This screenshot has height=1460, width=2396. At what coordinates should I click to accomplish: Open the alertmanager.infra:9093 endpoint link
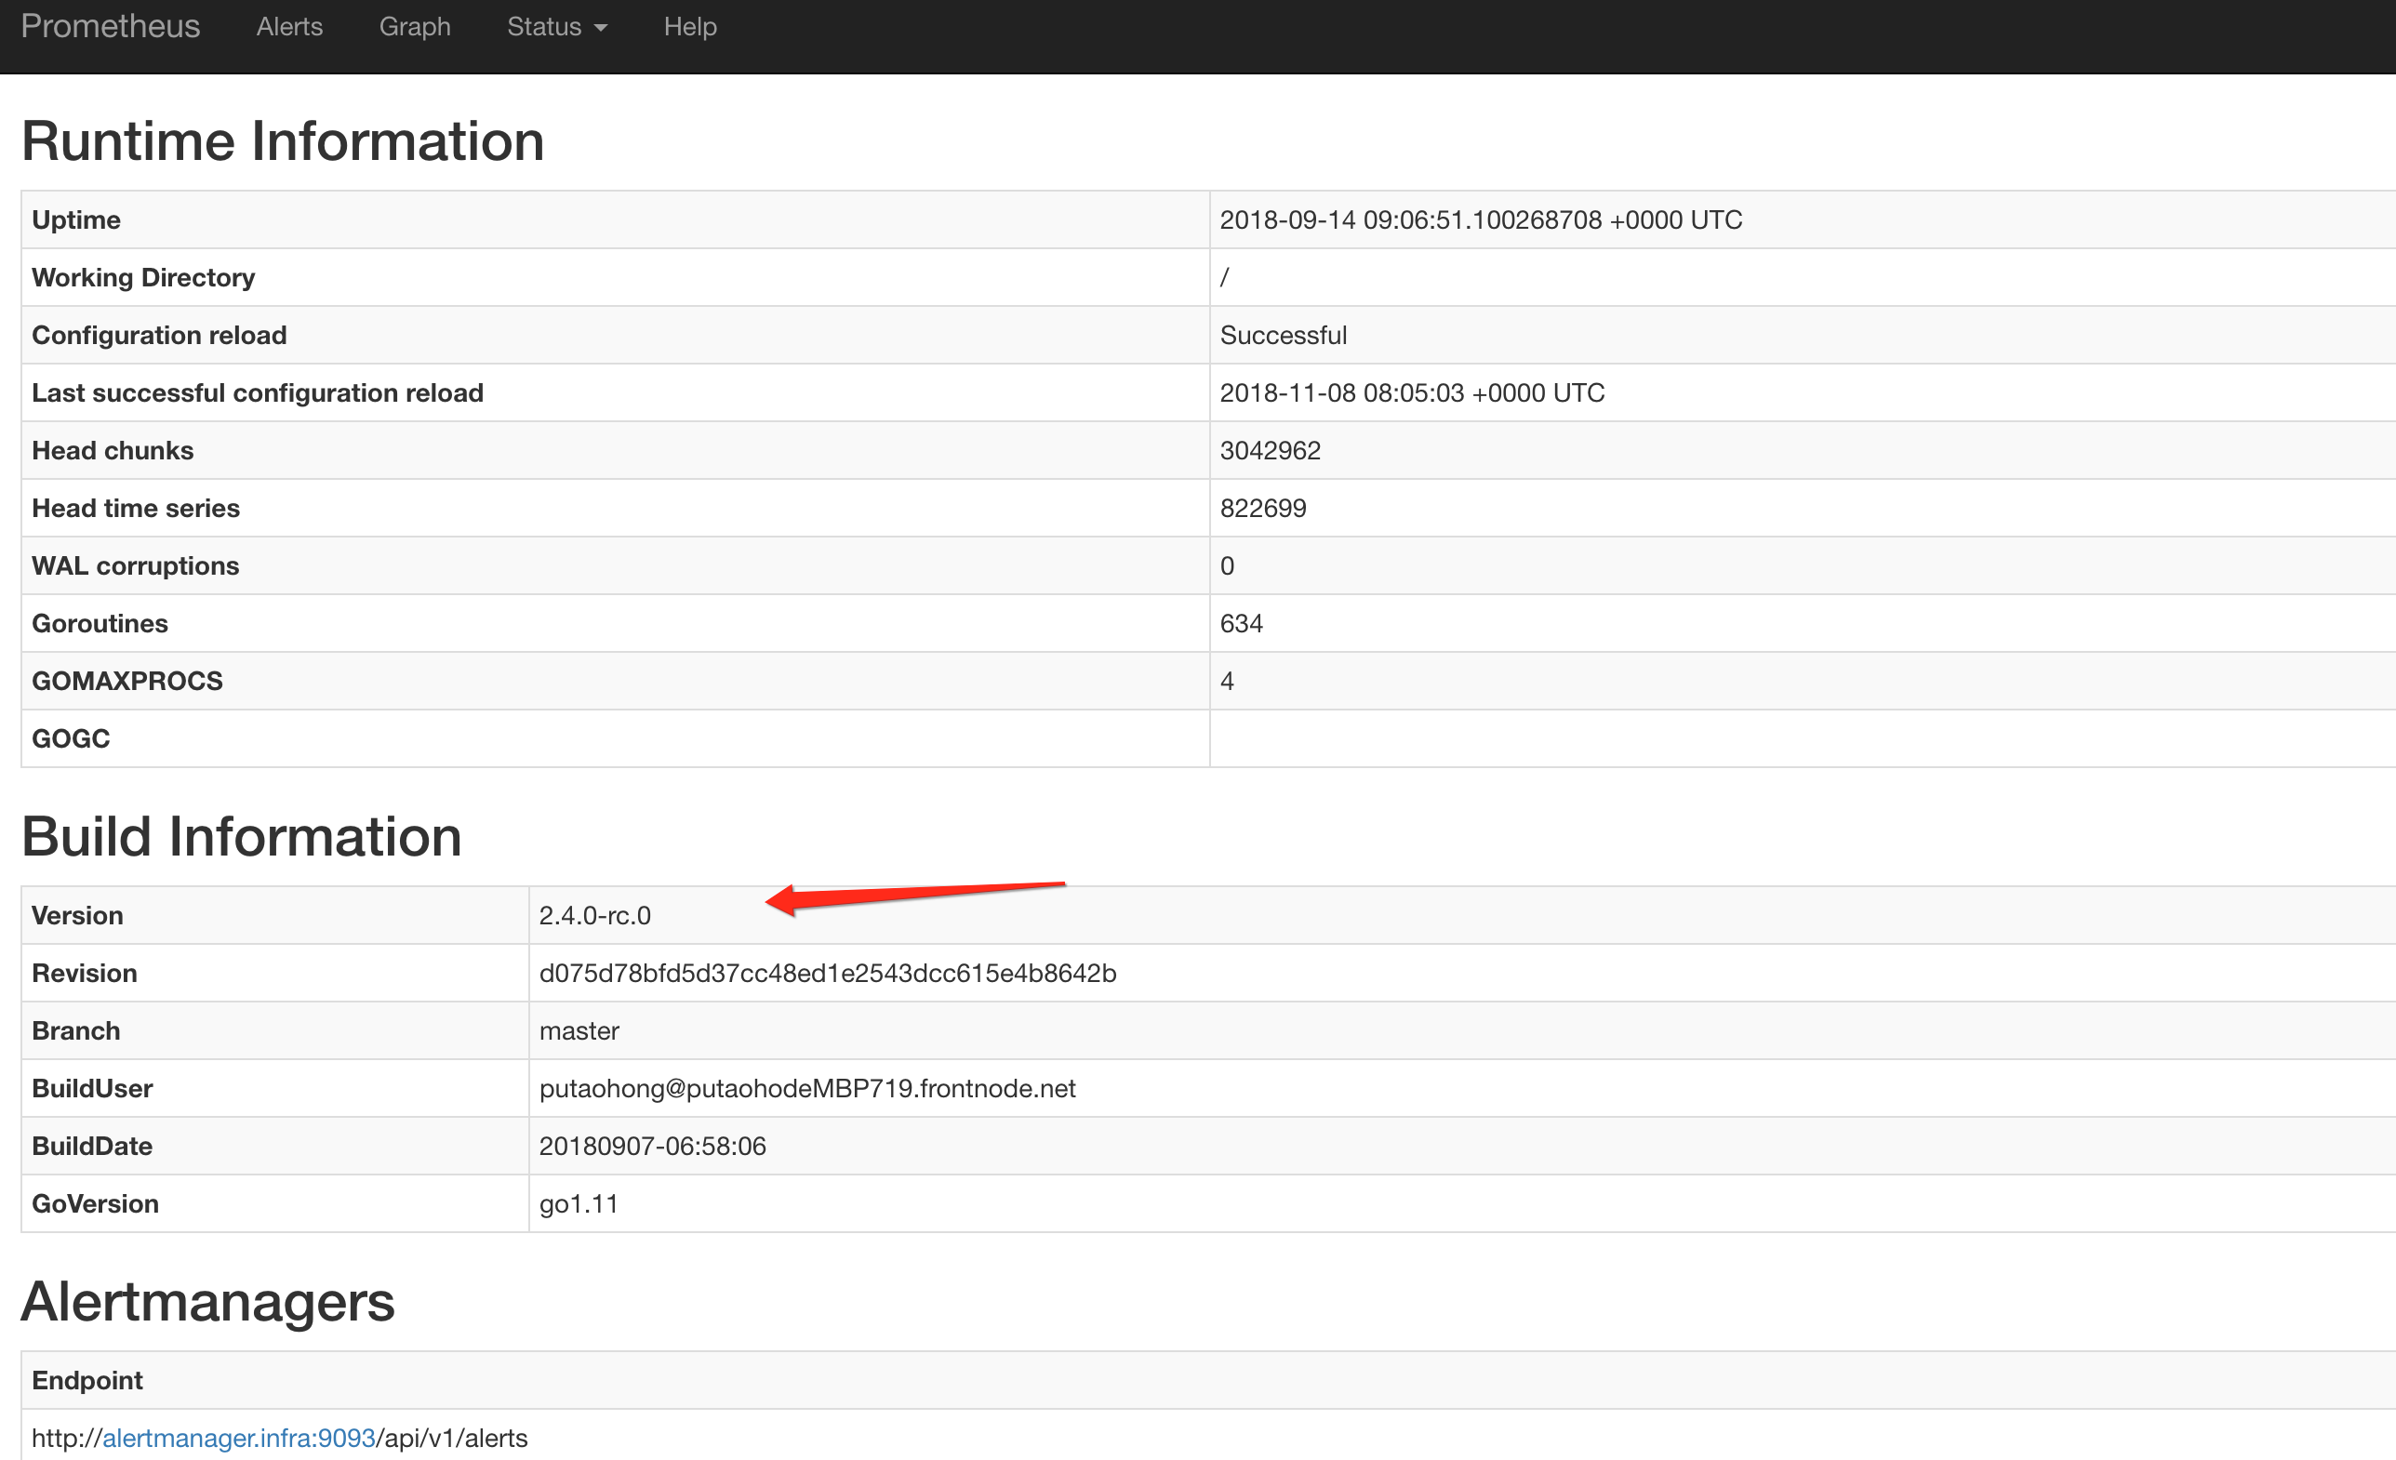[x=238, y=1438]
